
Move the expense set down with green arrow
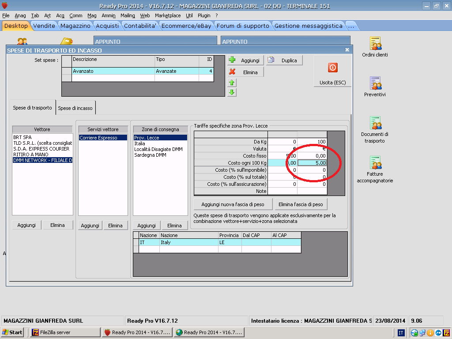pos(232,93)
